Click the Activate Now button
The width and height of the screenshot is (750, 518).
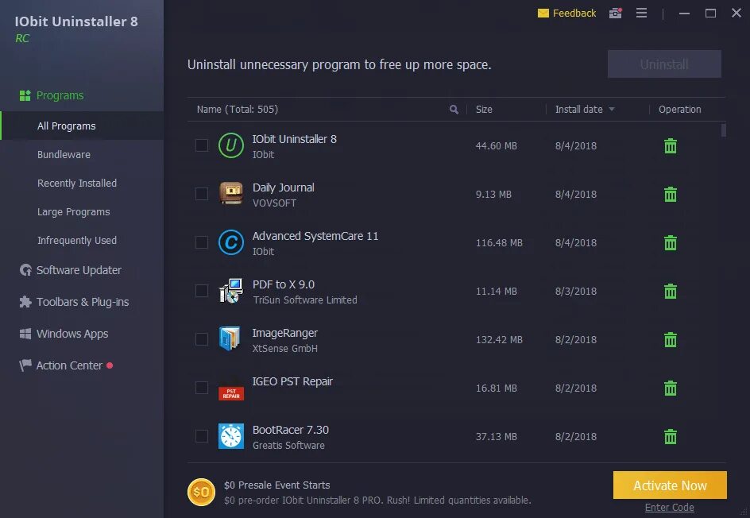pyautogui.click(x=670, y=485)
